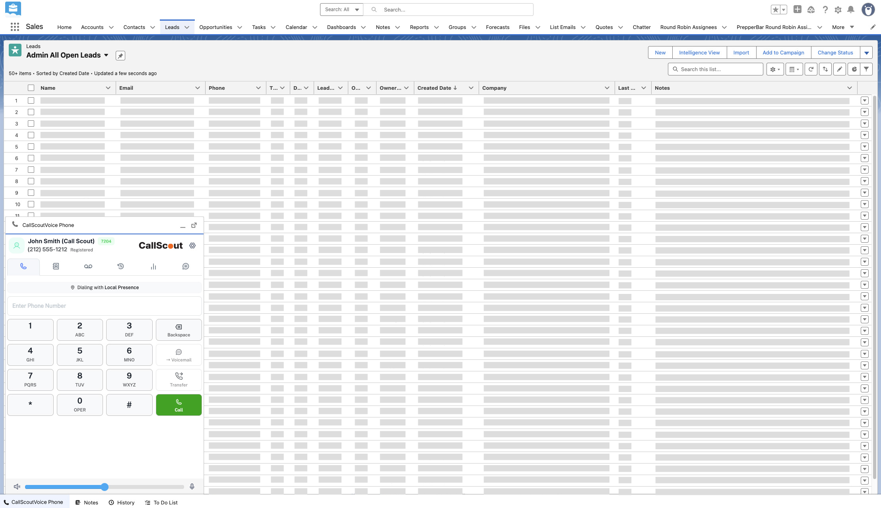Check the select-all rows checkbox

(x=31, y=88)
